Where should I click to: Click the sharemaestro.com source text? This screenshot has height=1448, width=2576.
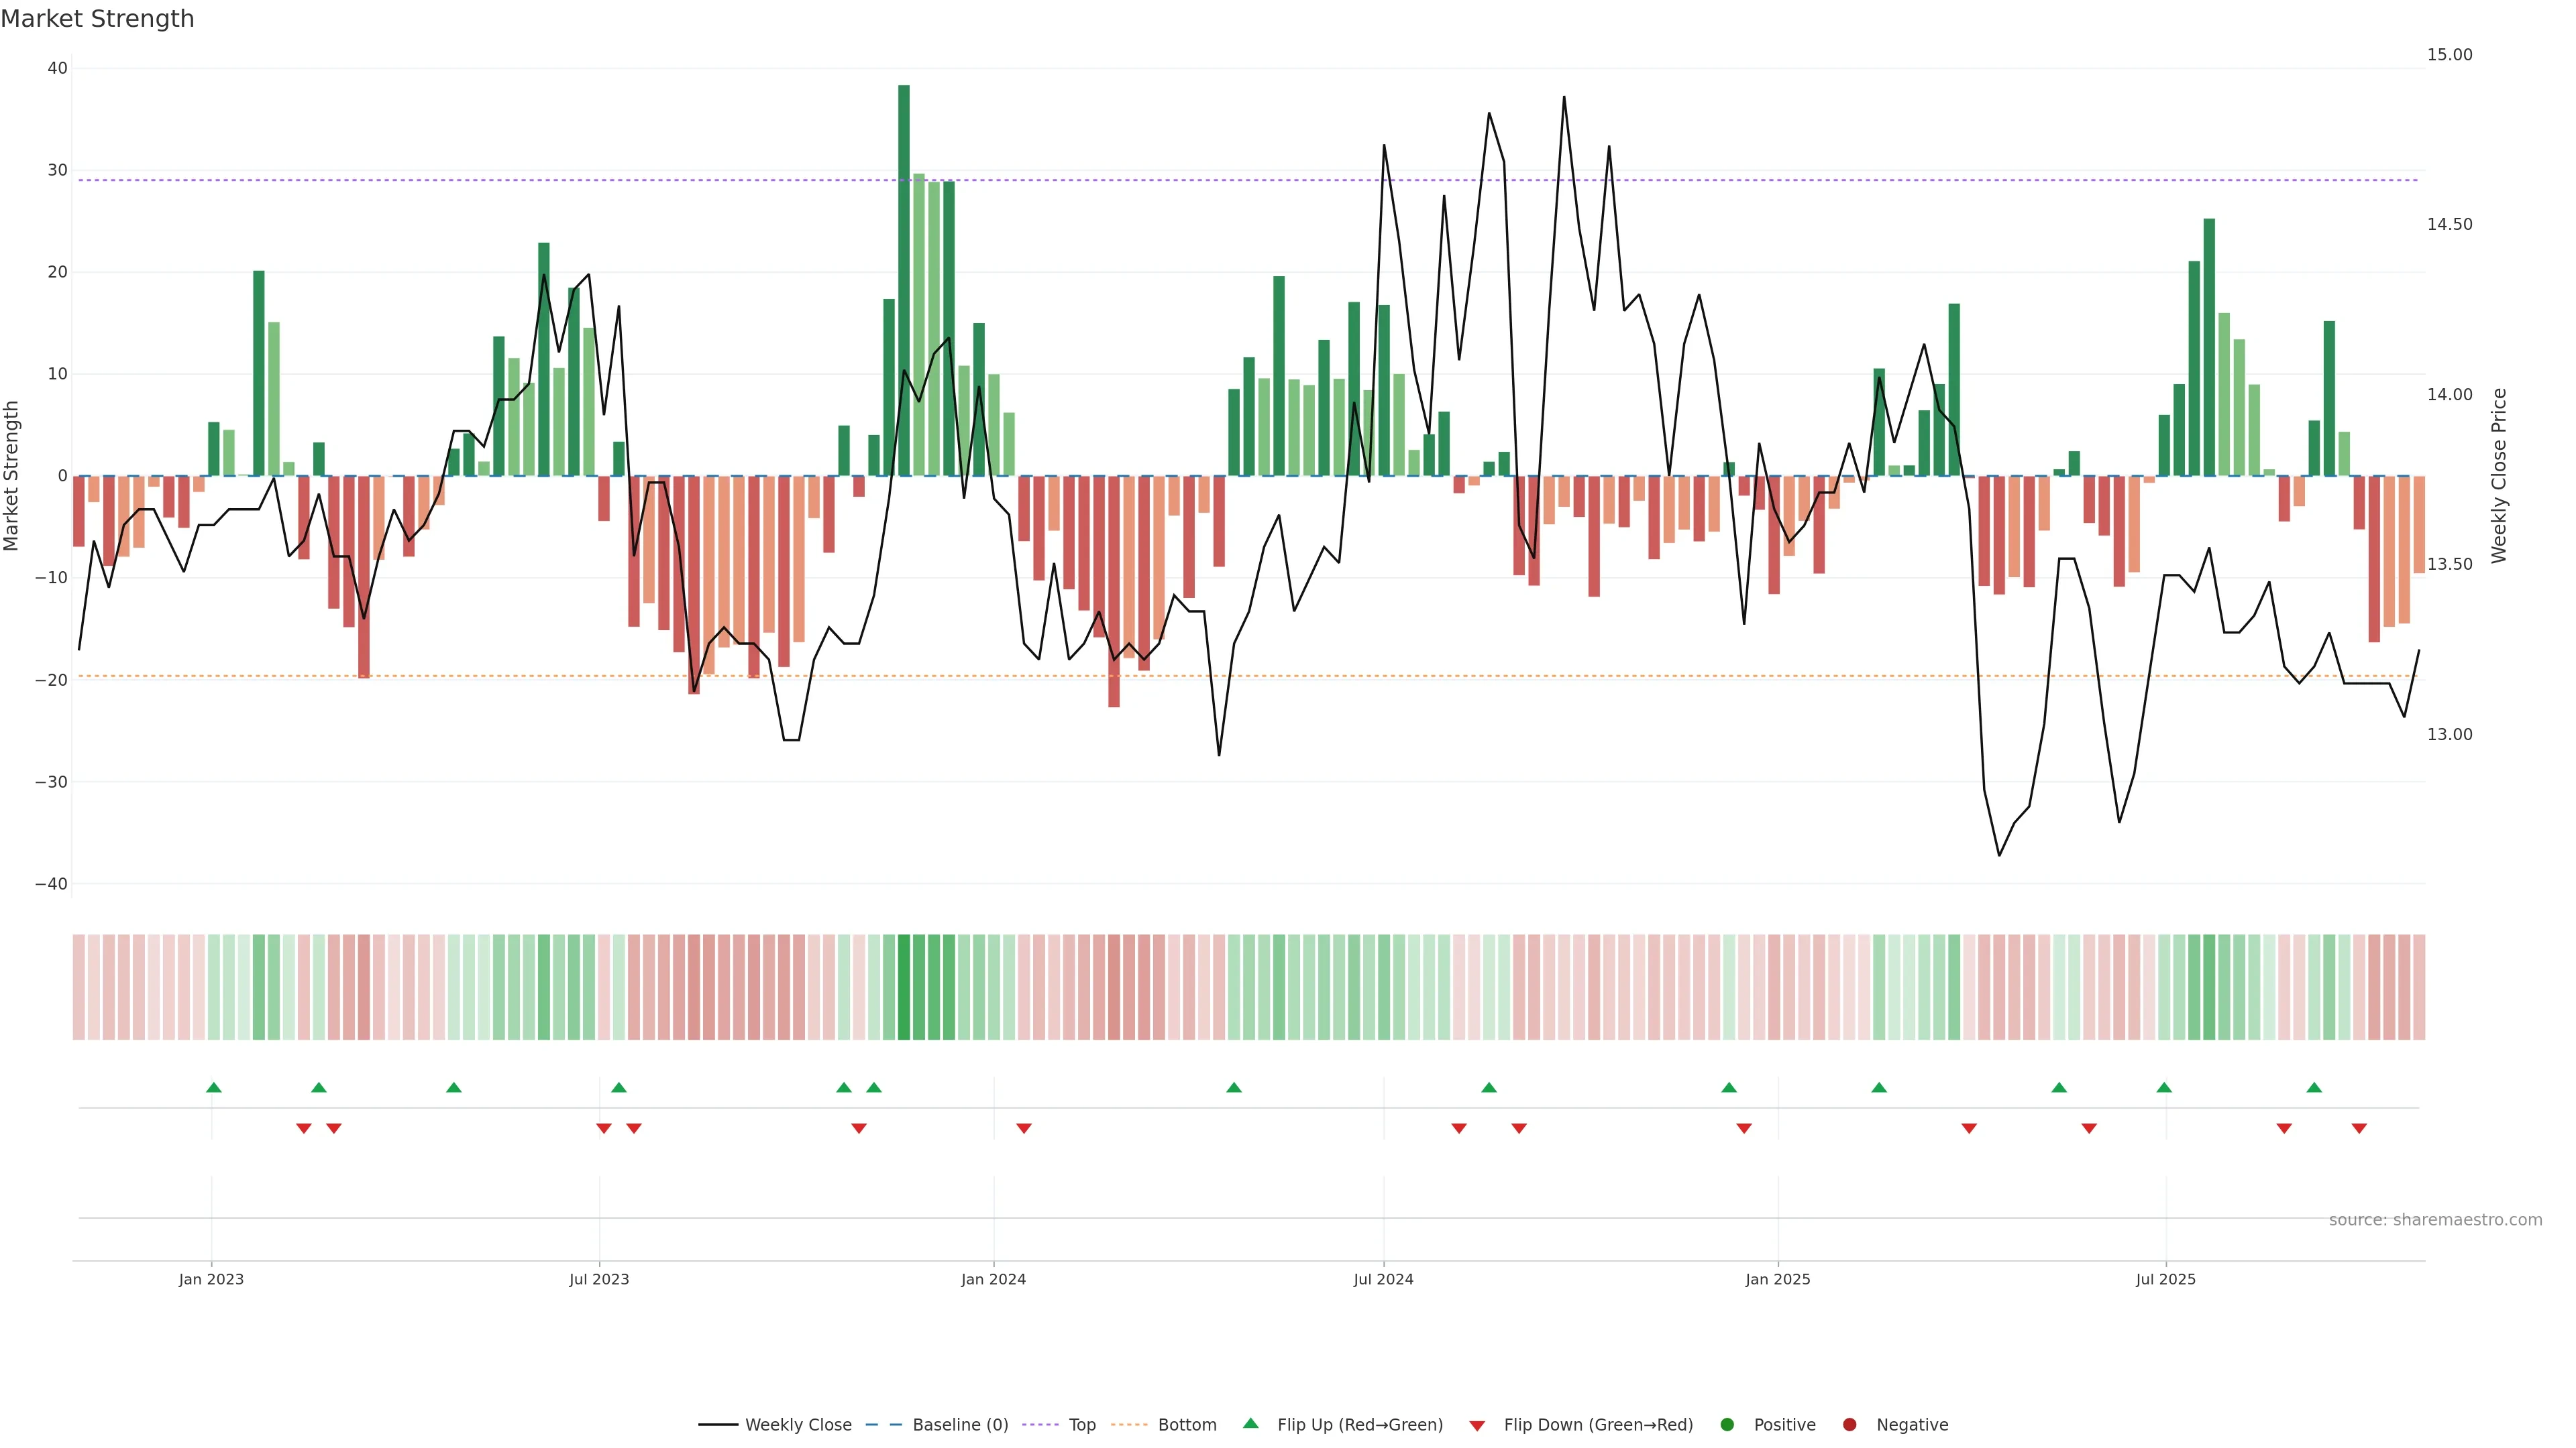(2435, 1220)
